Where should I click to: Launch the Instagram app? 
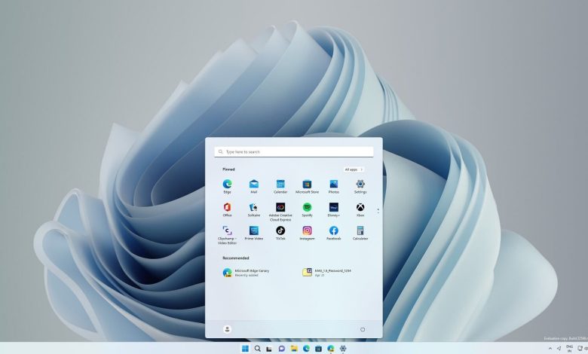click(307, 233)
